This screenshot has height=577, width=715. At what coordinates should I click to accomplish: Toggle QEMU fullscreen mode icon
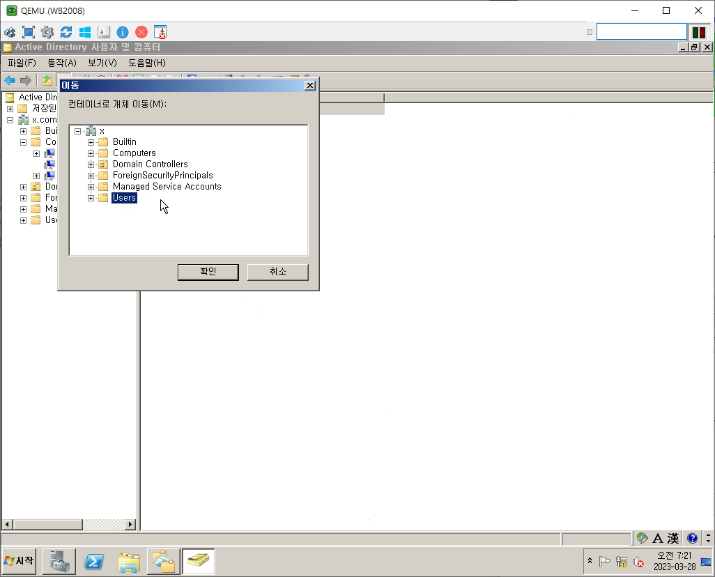[29, 32]
